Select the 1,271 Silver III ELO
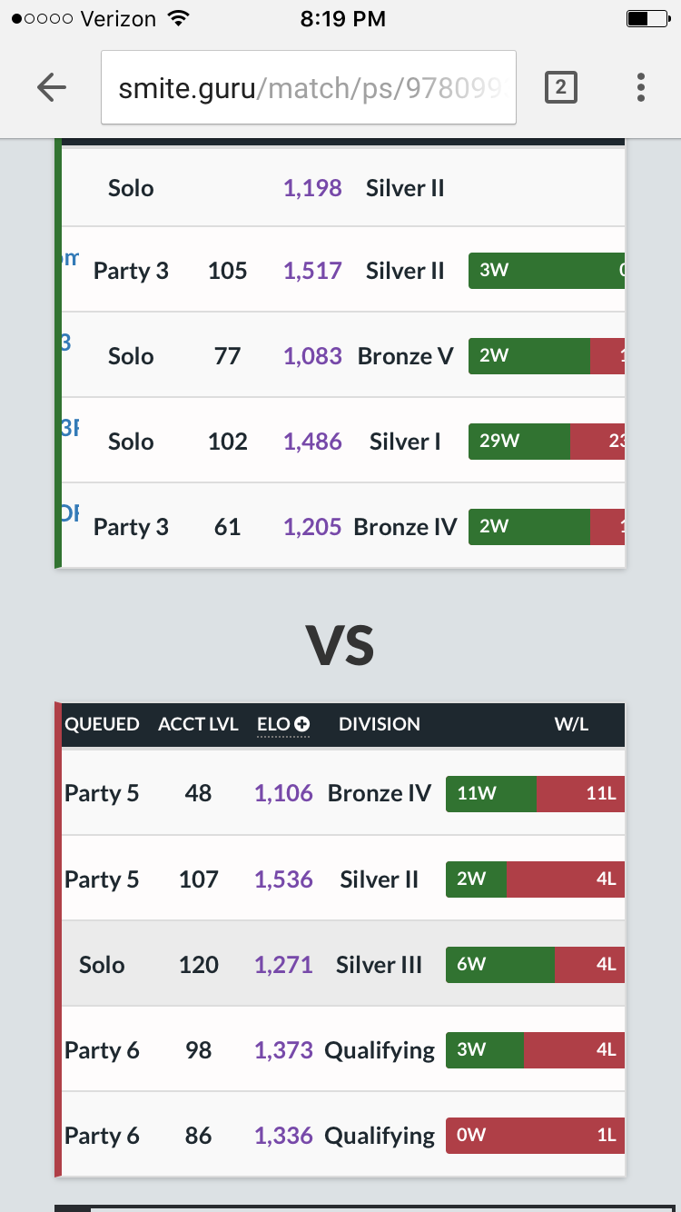 coord(283,965)
